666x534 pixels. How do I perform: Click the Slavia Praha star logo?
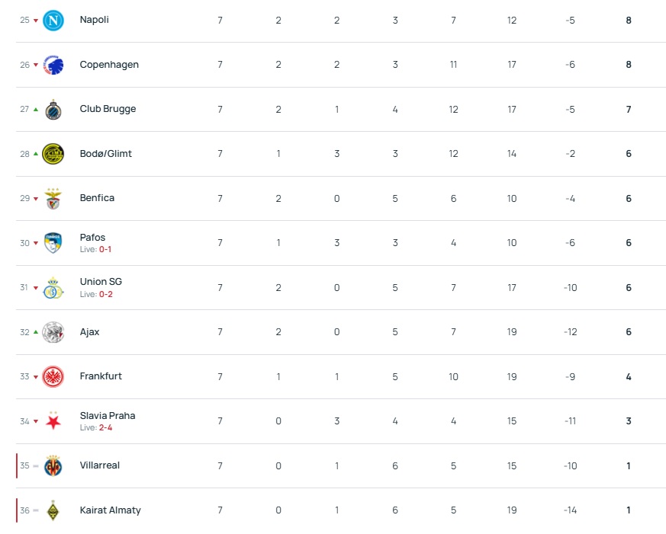coord(53,421)
